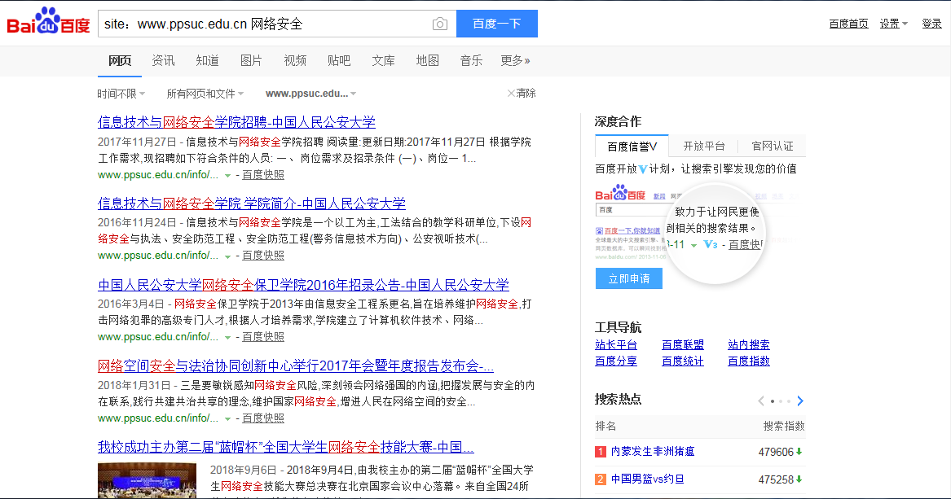
Task: Switch to the 资讯 tab
Action: click(x=163, y=60)
